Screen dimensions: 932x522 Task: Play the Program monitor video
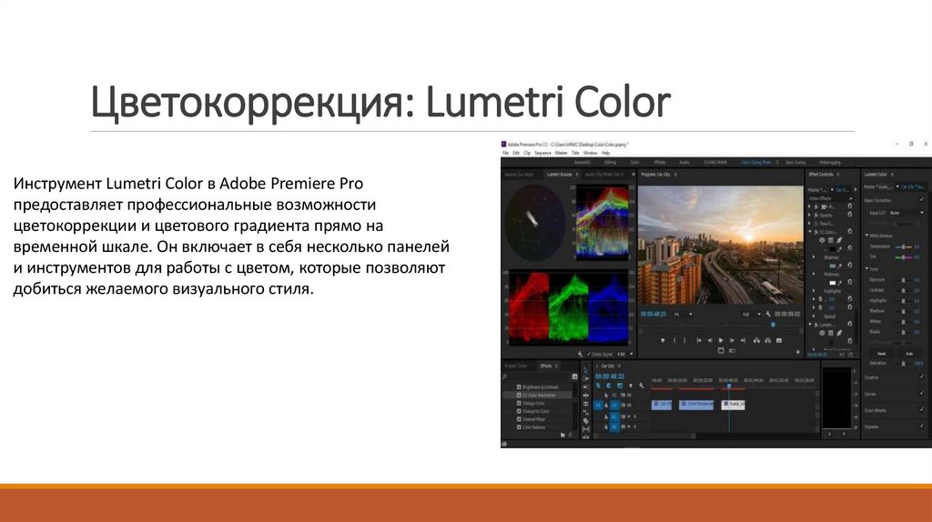[721, 340]
